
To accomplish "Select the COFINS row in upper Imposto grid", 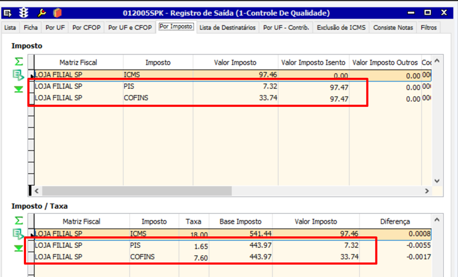I will click(232, 98).
